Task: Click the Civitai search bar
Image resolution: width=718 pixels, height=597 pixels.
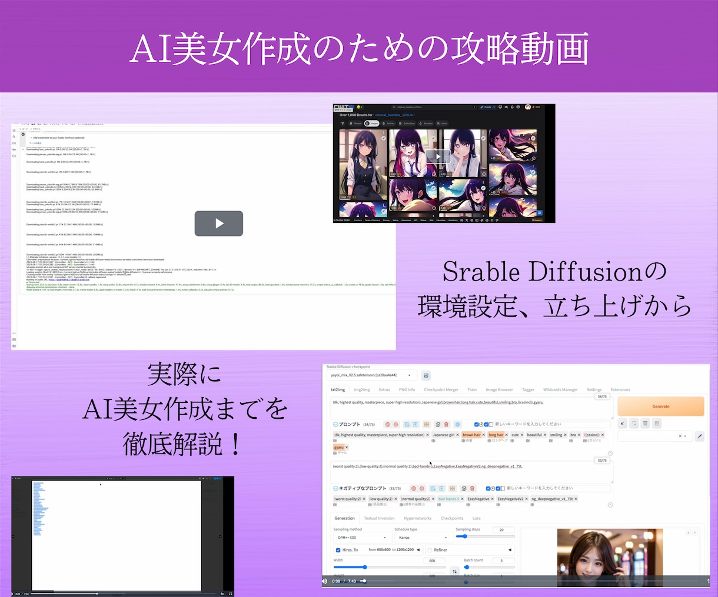Action: [x=434, y=107]
